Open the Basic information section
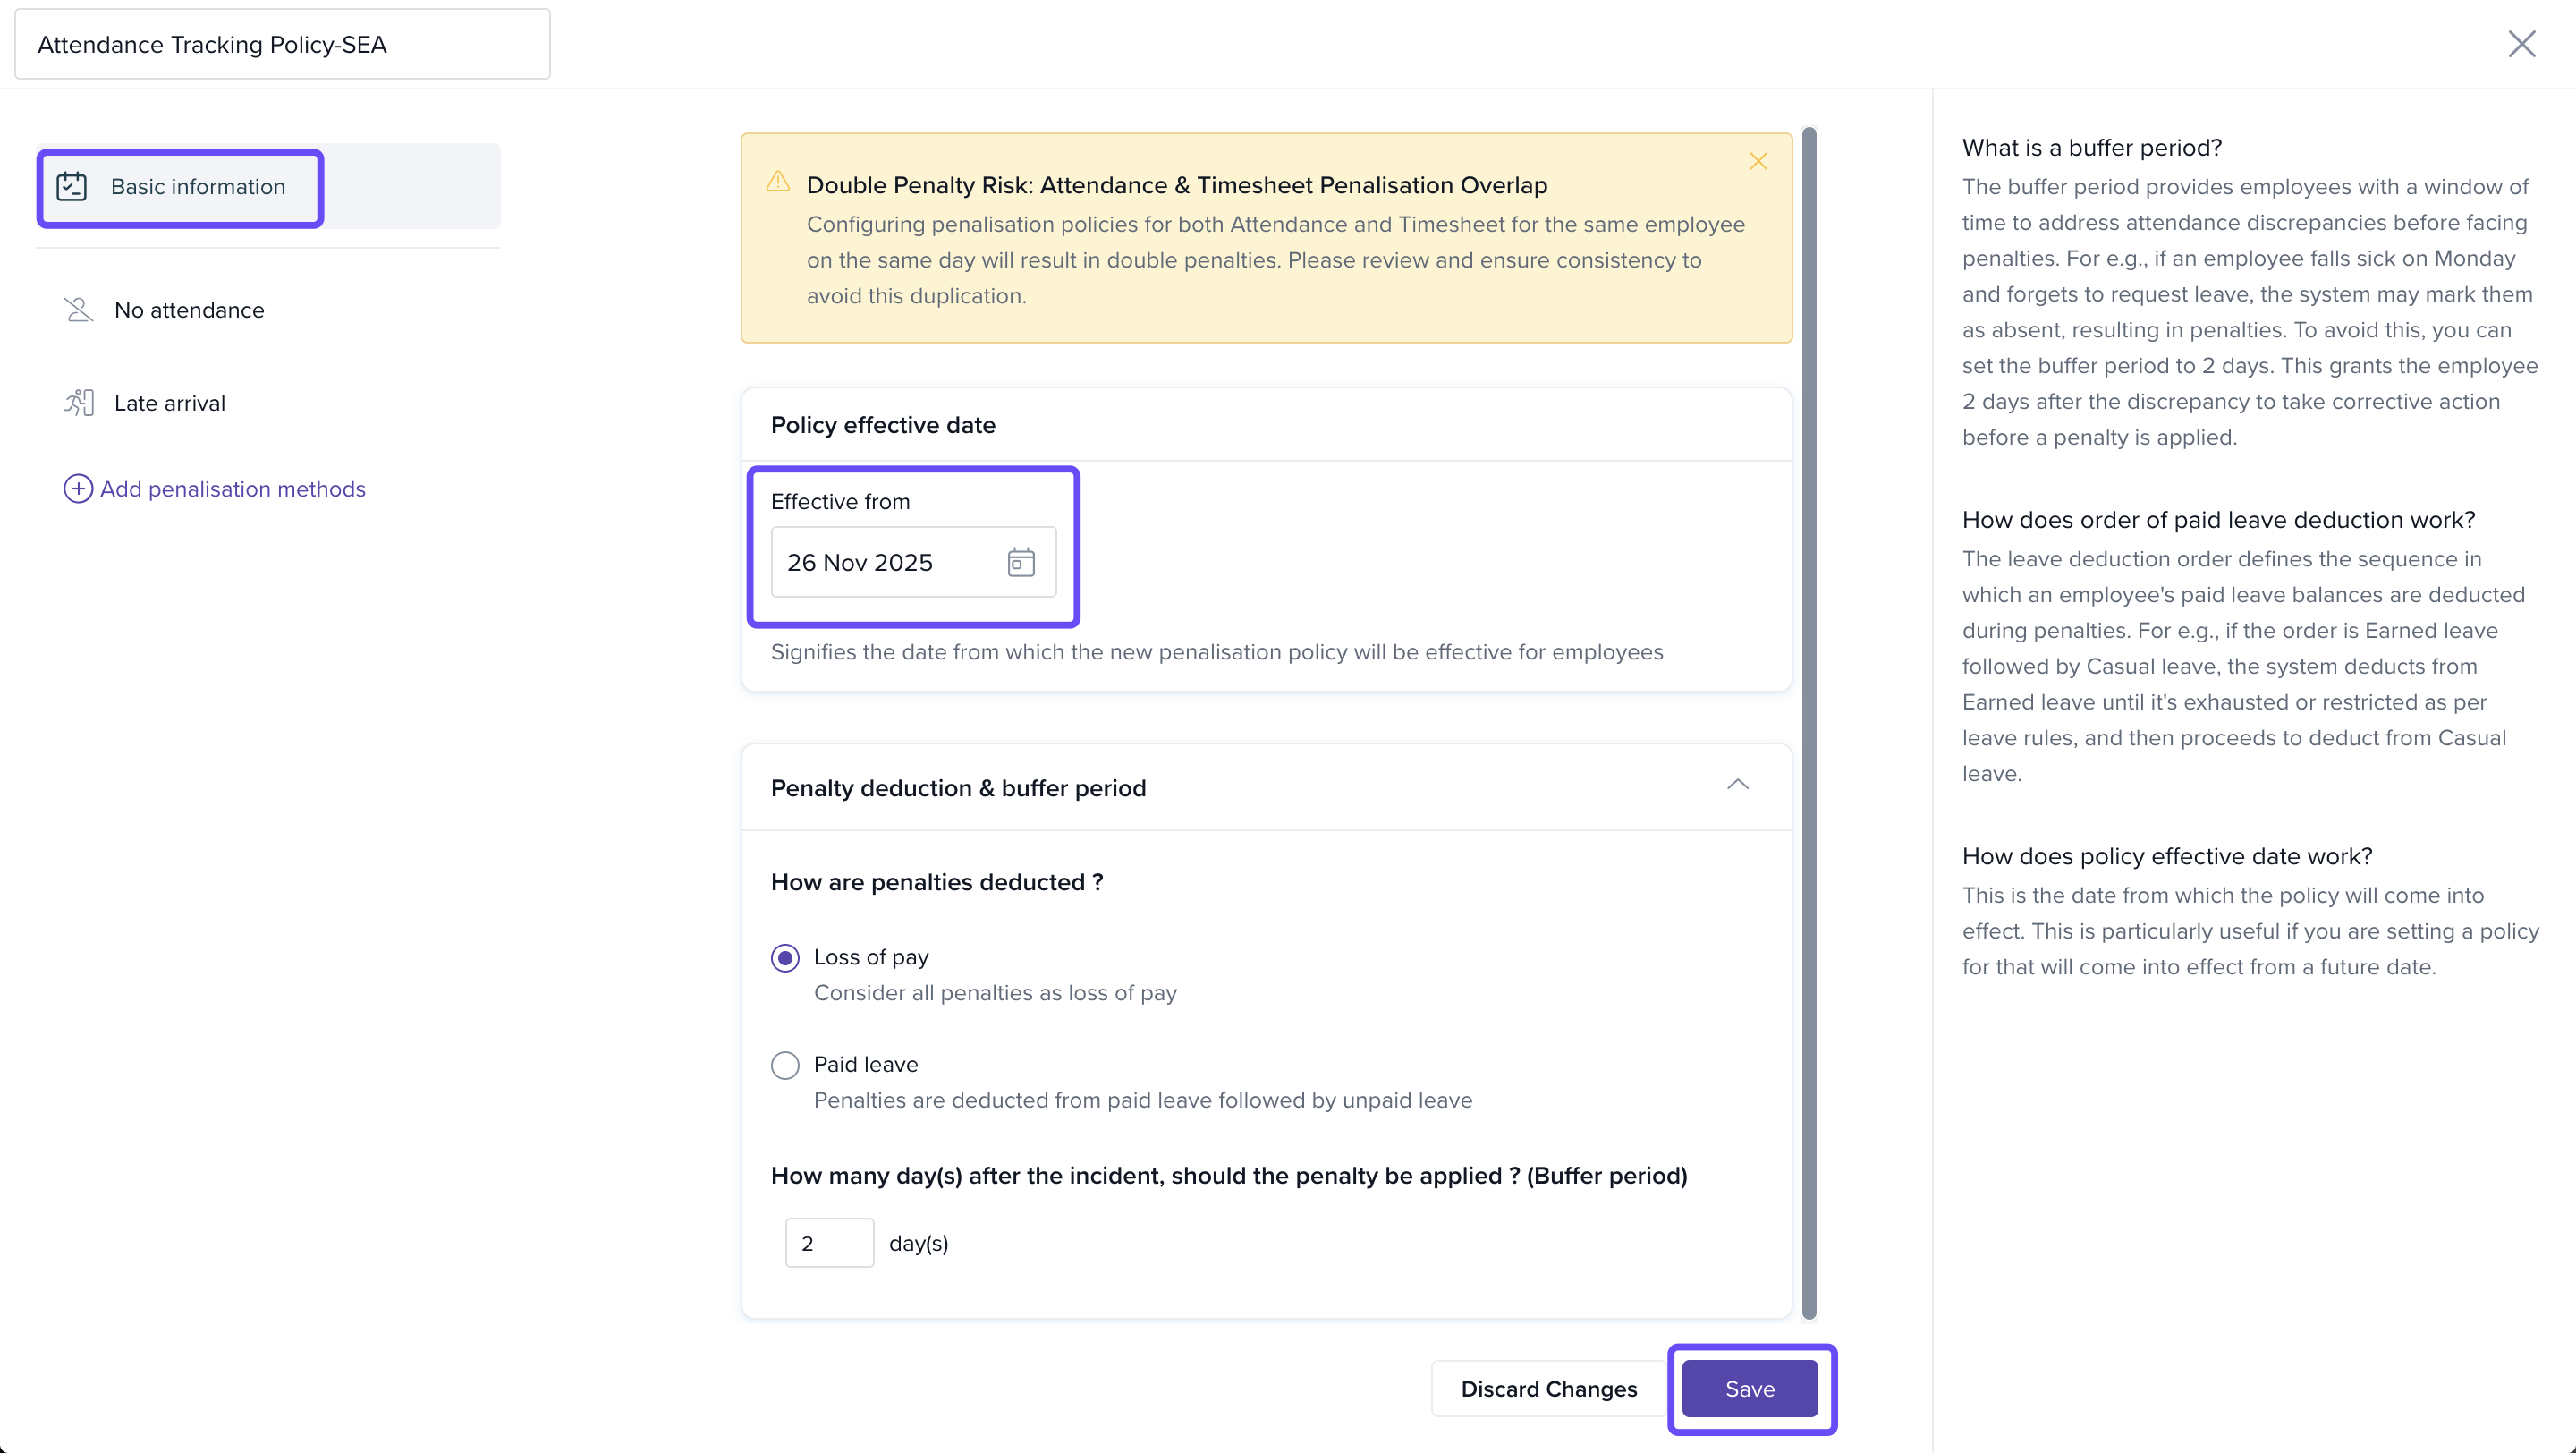 198,187
